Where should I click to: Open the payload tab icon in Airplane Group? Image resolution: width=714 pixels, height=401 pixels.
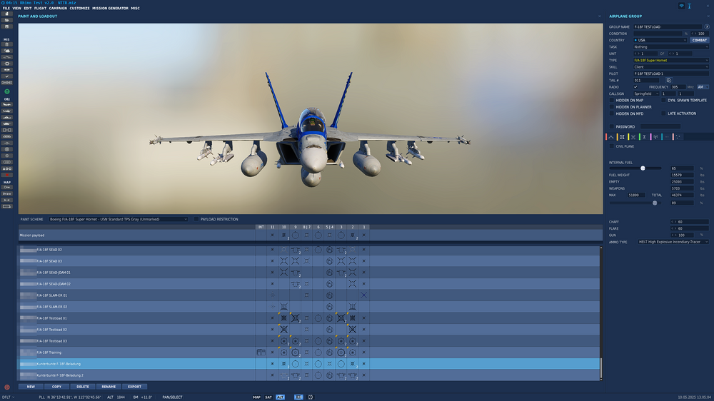point(622,137)
